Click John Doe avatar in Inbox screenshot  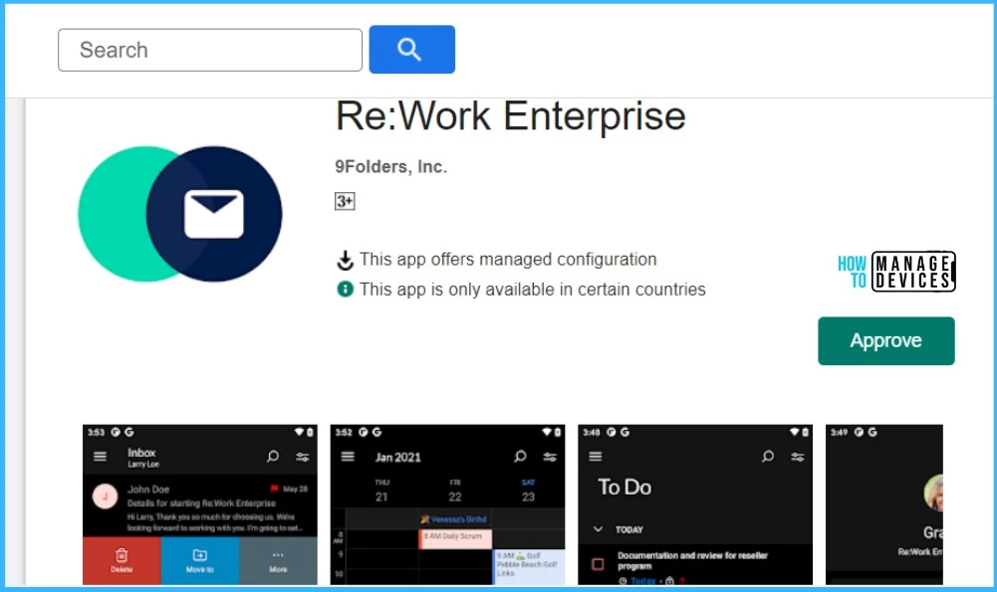[105, 496]
